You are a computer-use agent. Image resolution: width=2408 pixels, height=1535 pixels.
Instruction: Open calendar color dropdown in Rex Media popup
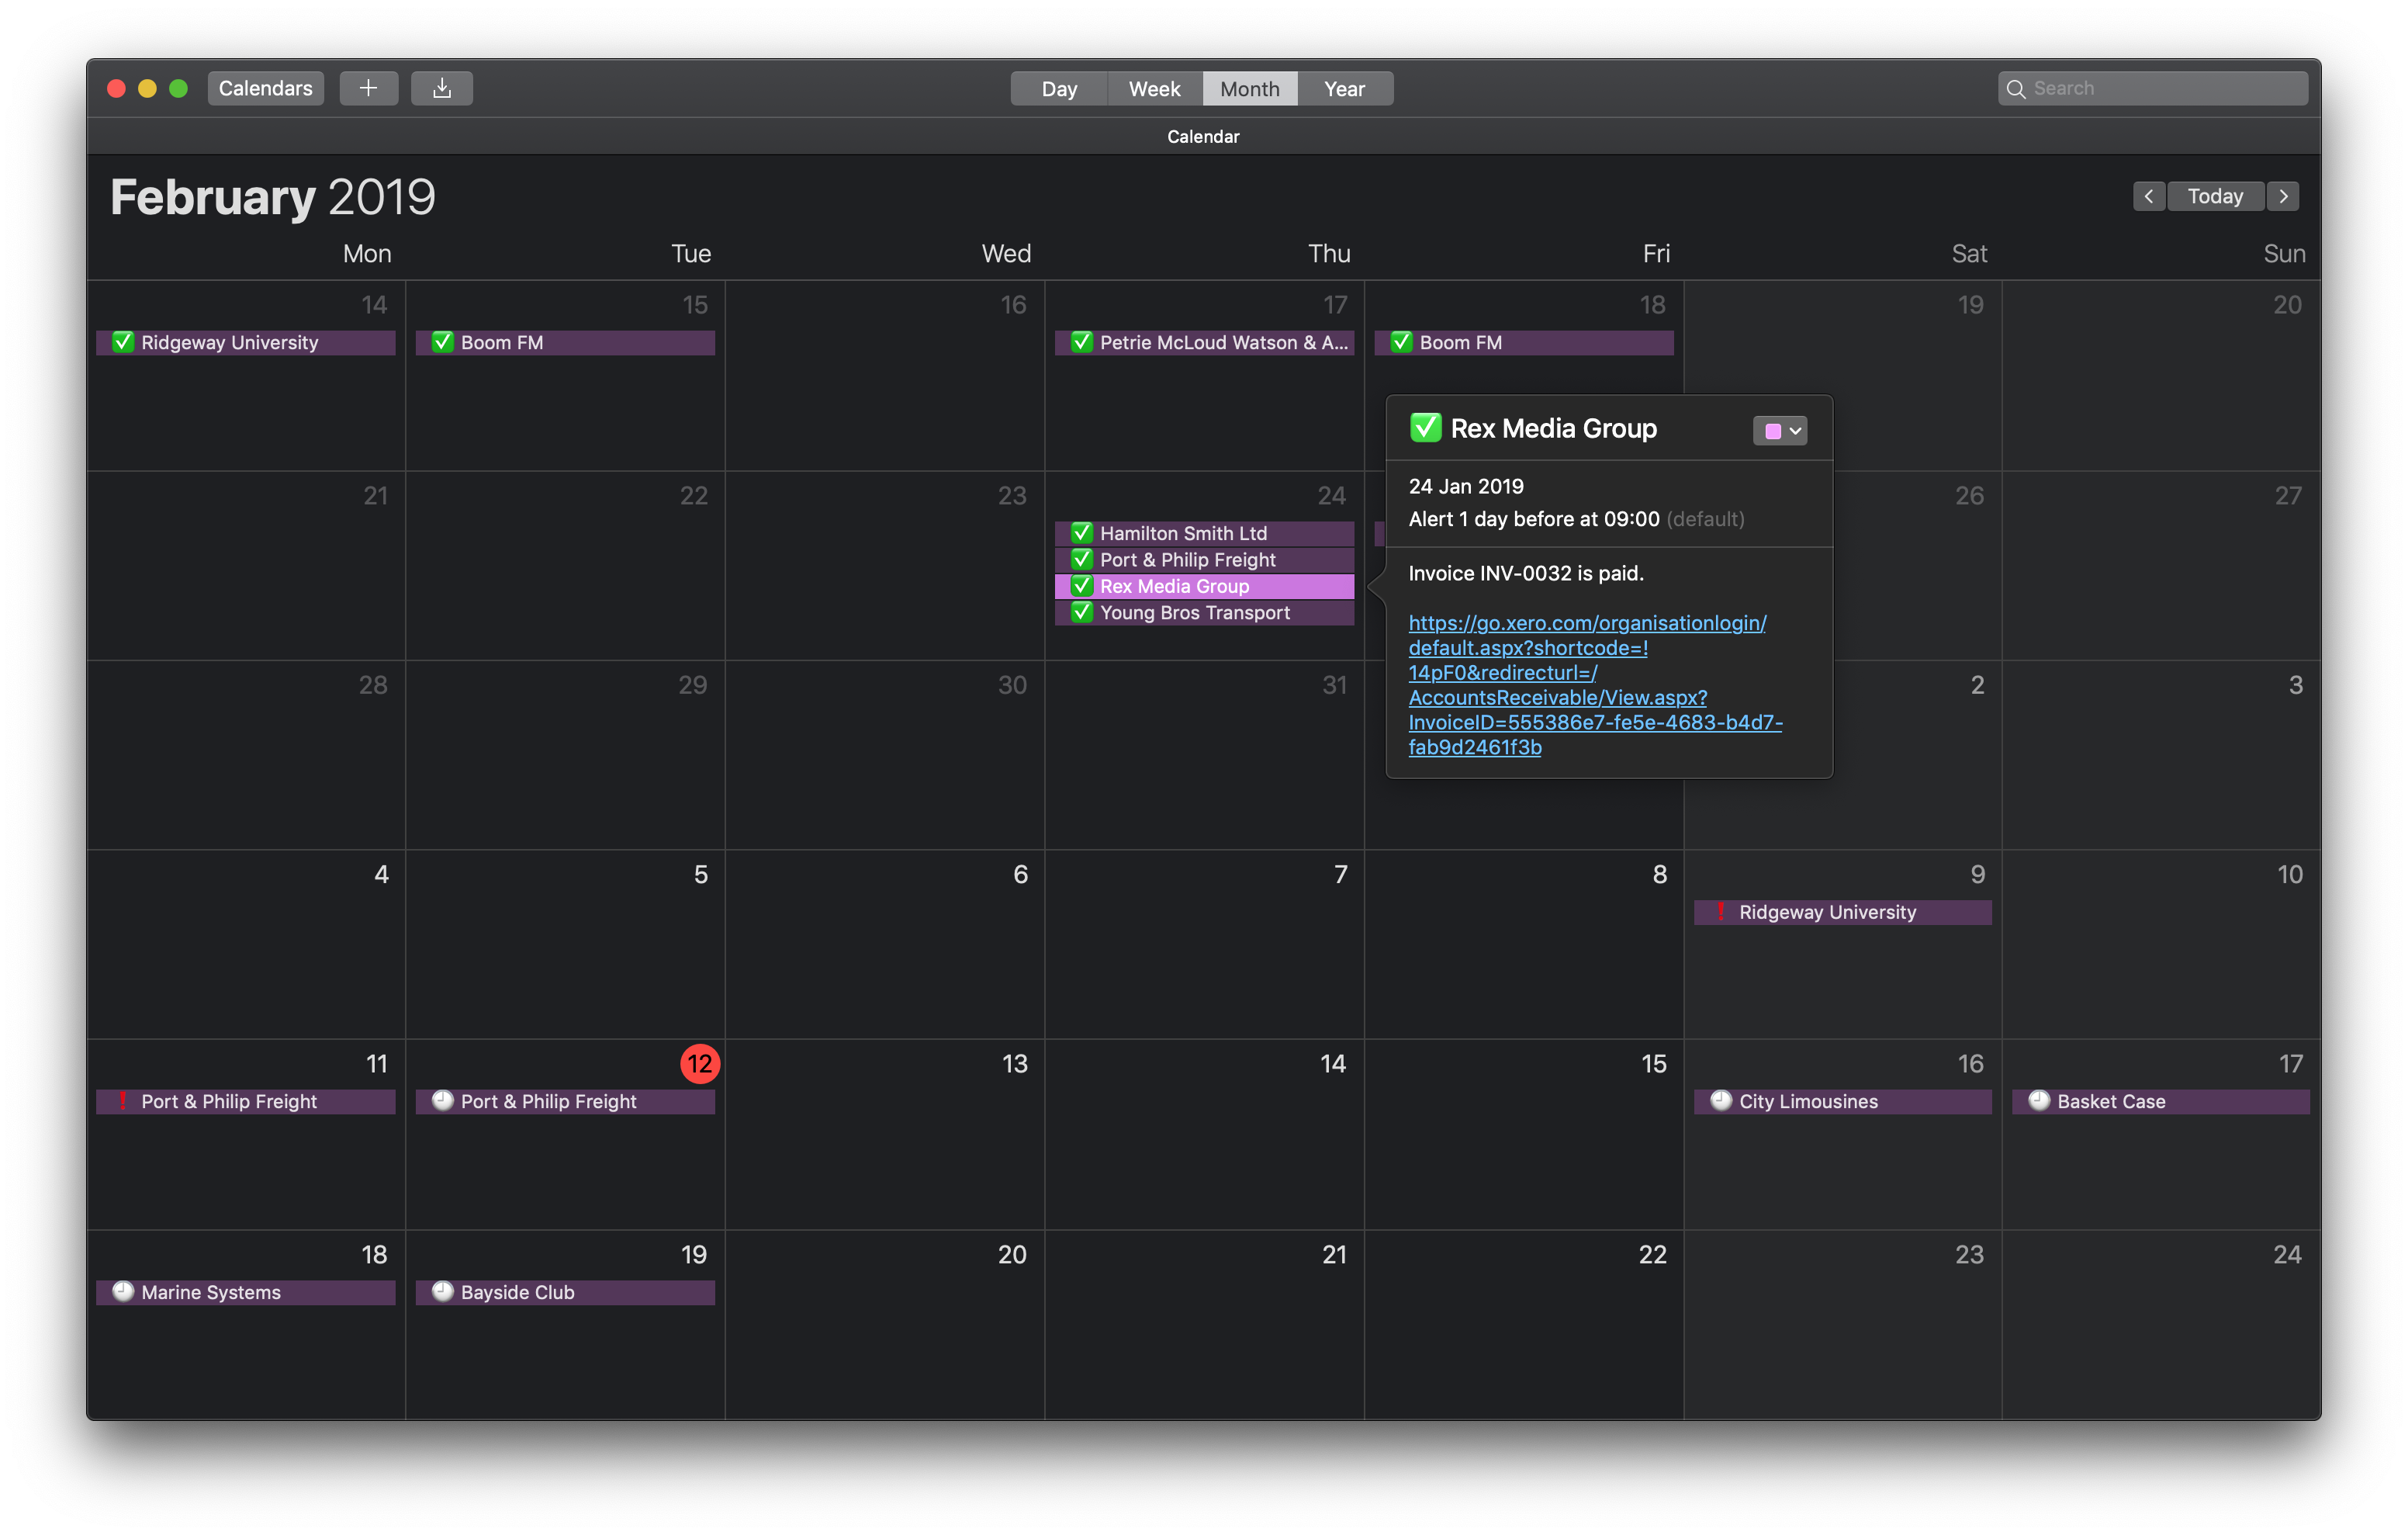pyautogui.click(x=1795, y=431)
